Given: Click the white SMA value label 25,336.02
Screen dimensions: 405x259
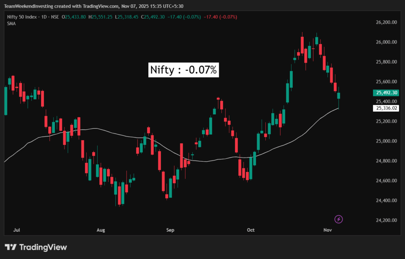Looking at the screenshot, I should click(x=386, y=108).
